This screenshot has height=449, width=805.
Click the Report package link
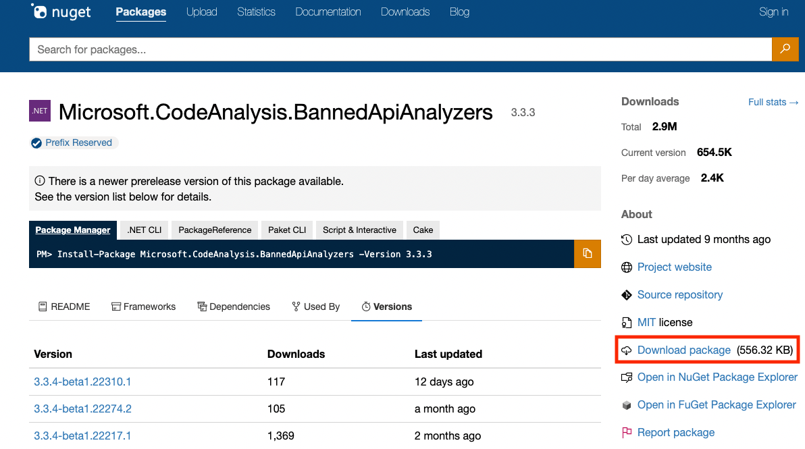click(675, 433)
